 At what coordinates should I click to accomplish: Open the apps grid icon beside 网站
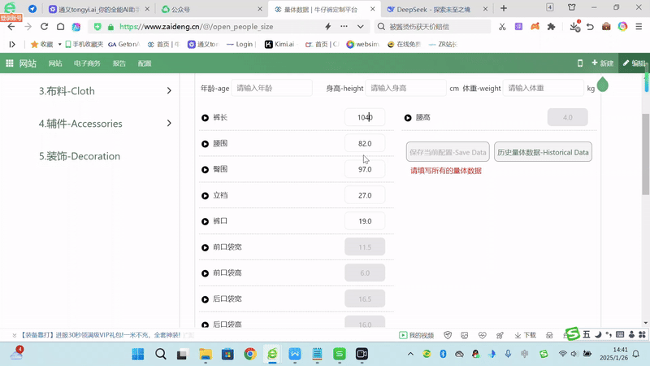10,63
